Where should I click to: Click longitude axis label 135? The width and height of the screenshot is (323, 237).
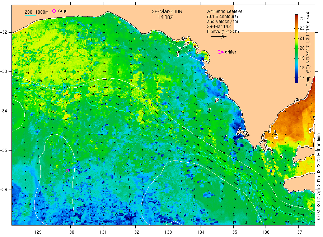pos(233,232)
